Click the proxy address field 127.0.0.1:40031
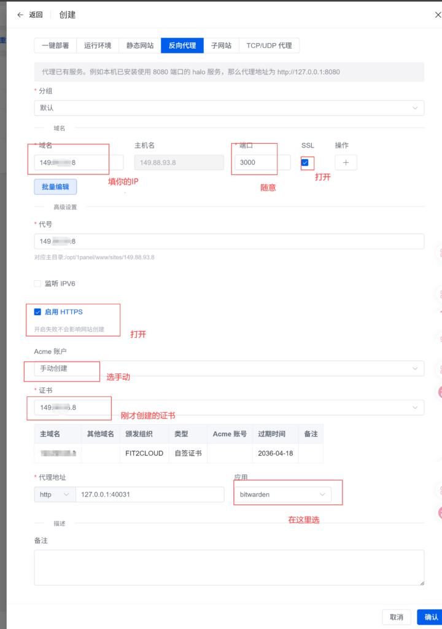The height and width of the screenshot is (629, 442). [x=150, y=494]
